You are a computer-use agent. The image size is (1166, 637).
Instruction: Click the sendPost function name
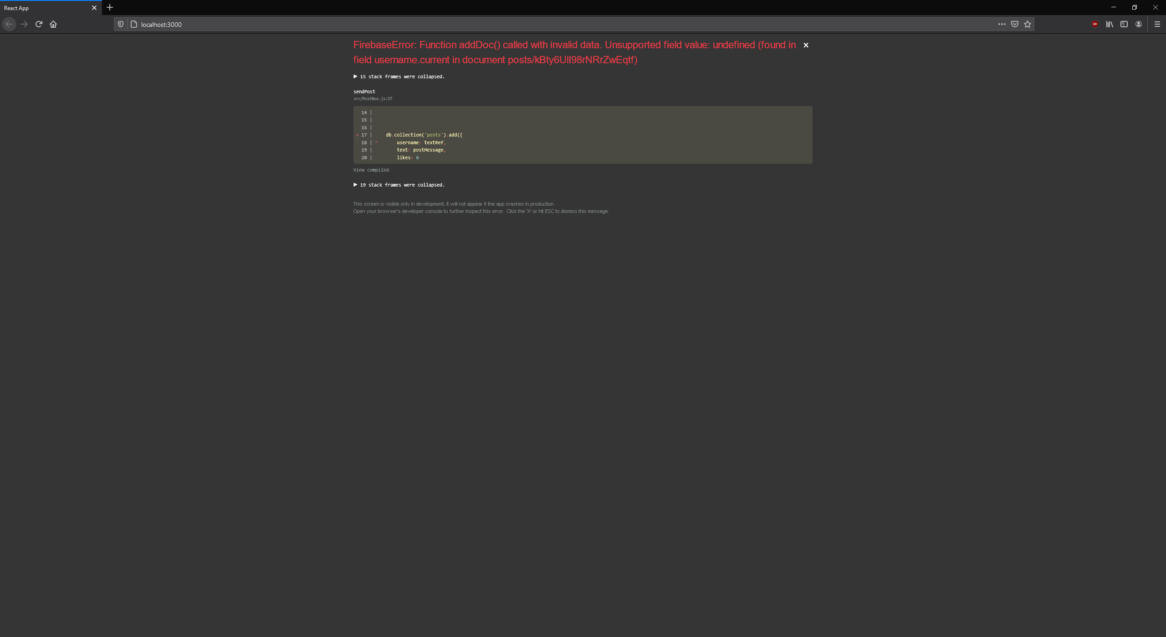pos(364,91)
